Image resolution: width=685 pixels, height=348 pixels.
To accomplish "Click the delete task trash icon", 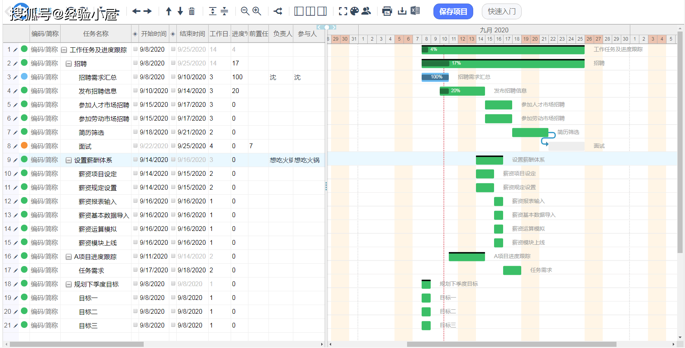I will click(x=192, y=11).
